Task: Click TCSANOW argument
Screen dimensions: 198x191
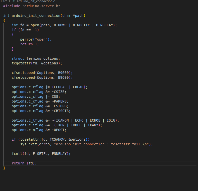Action: click(x=57, y=139)
